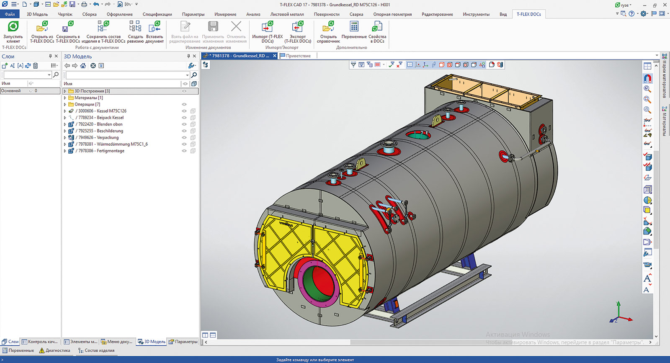Switch to Параметры bottom panel tab

[183, 342]
